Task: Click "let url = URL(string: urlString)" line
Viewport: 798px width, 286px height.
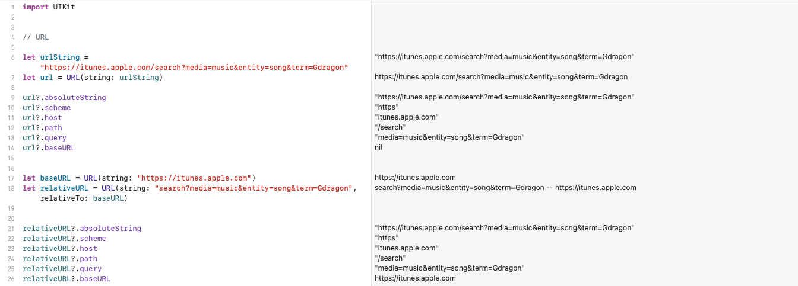Action: 93,78
